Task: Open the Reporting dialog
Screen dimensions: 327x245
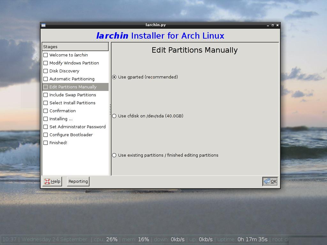Action: (x=78, y=182)
